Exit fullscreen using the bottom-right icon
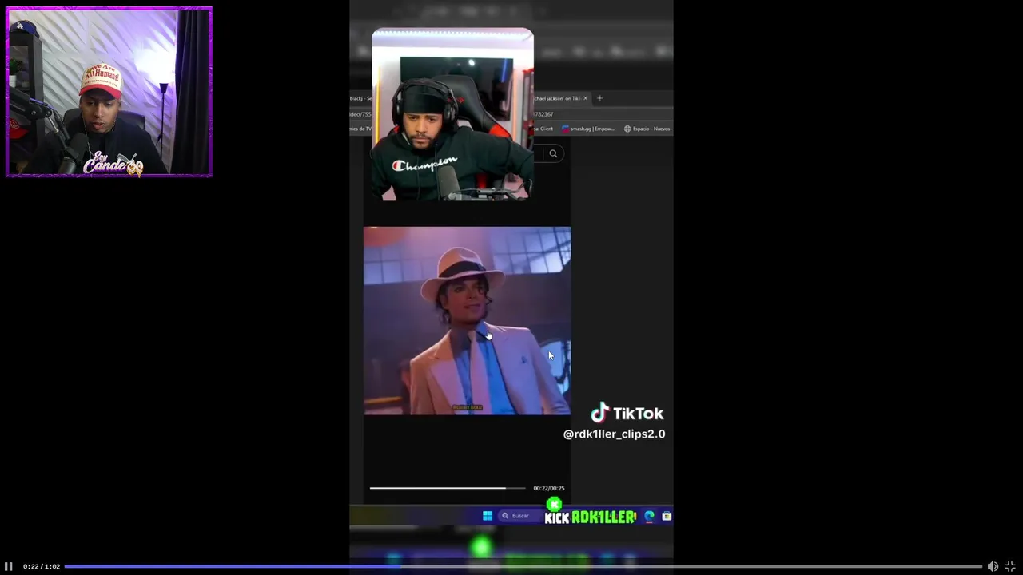Screen dimensions: 1023x575 pyautogui.click(x=1010, y=566)
